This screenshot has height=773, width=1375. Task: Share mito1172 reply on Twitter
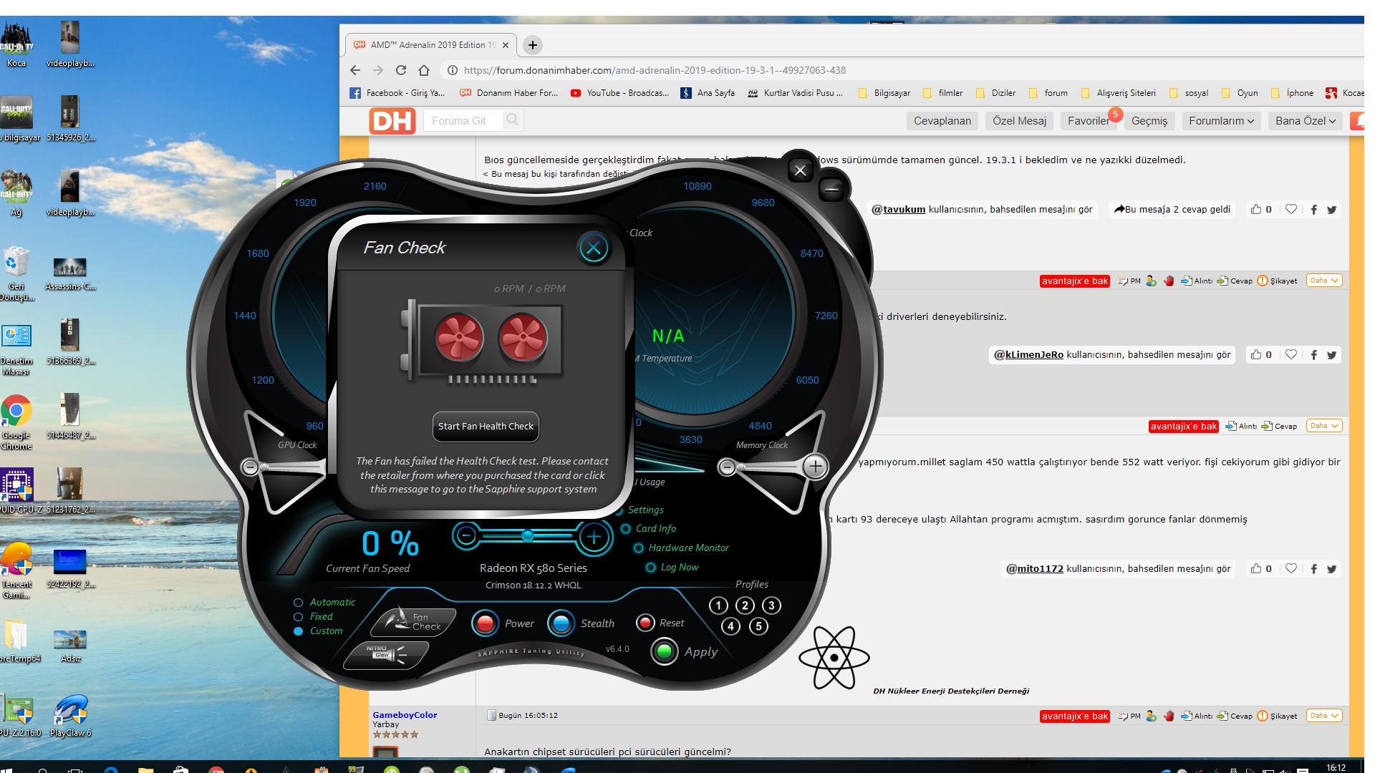1331,569
